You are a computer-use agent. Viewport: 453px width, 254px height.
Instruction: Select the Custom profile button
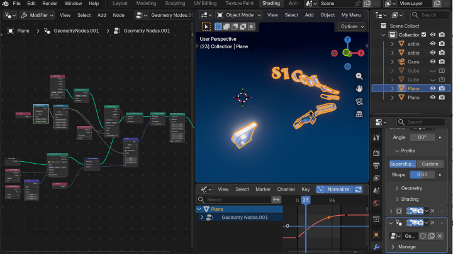[430, 164]
